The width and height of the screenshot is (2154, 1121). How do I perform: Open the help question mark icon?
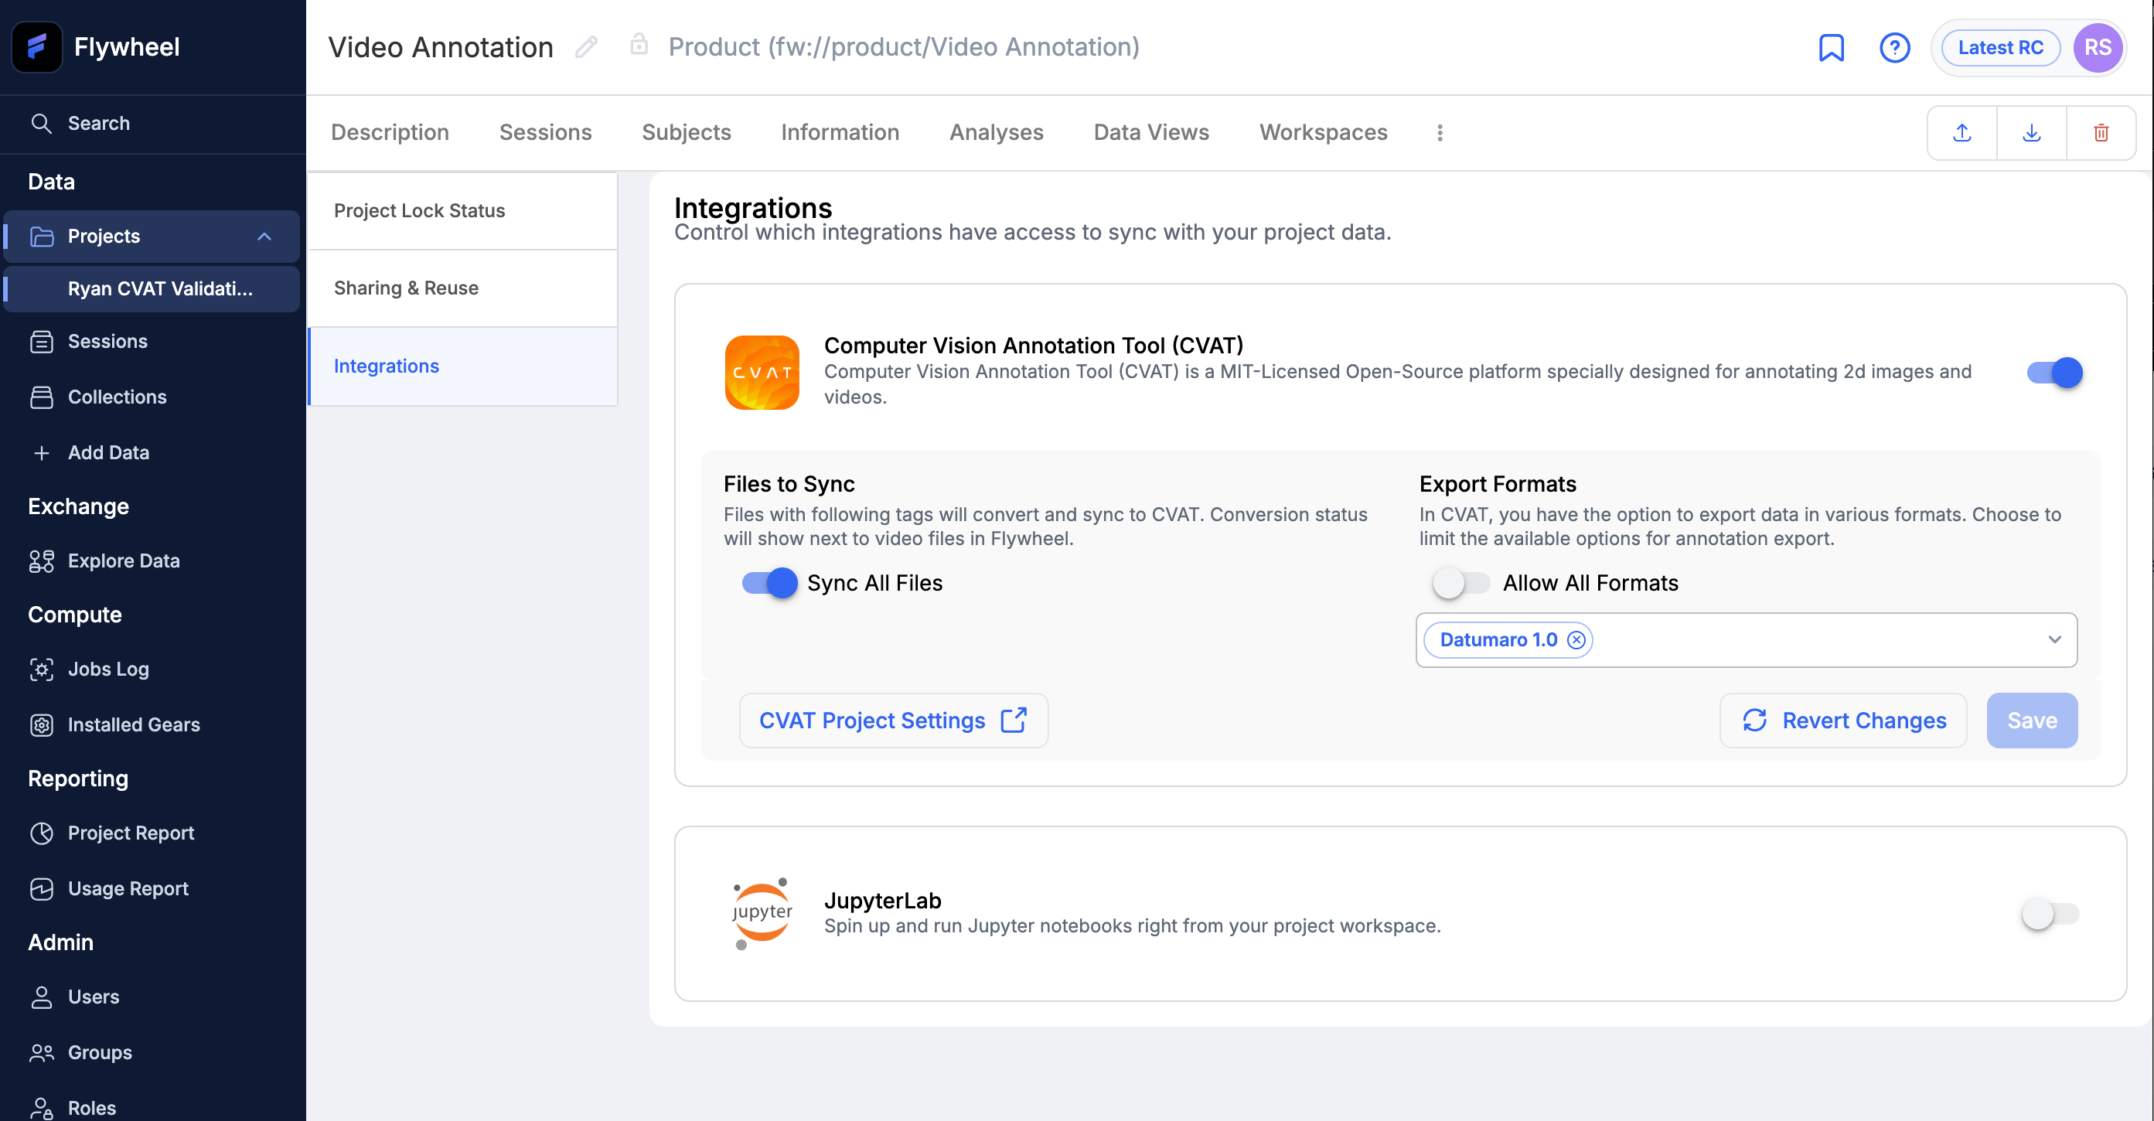tap(1894, 48)
